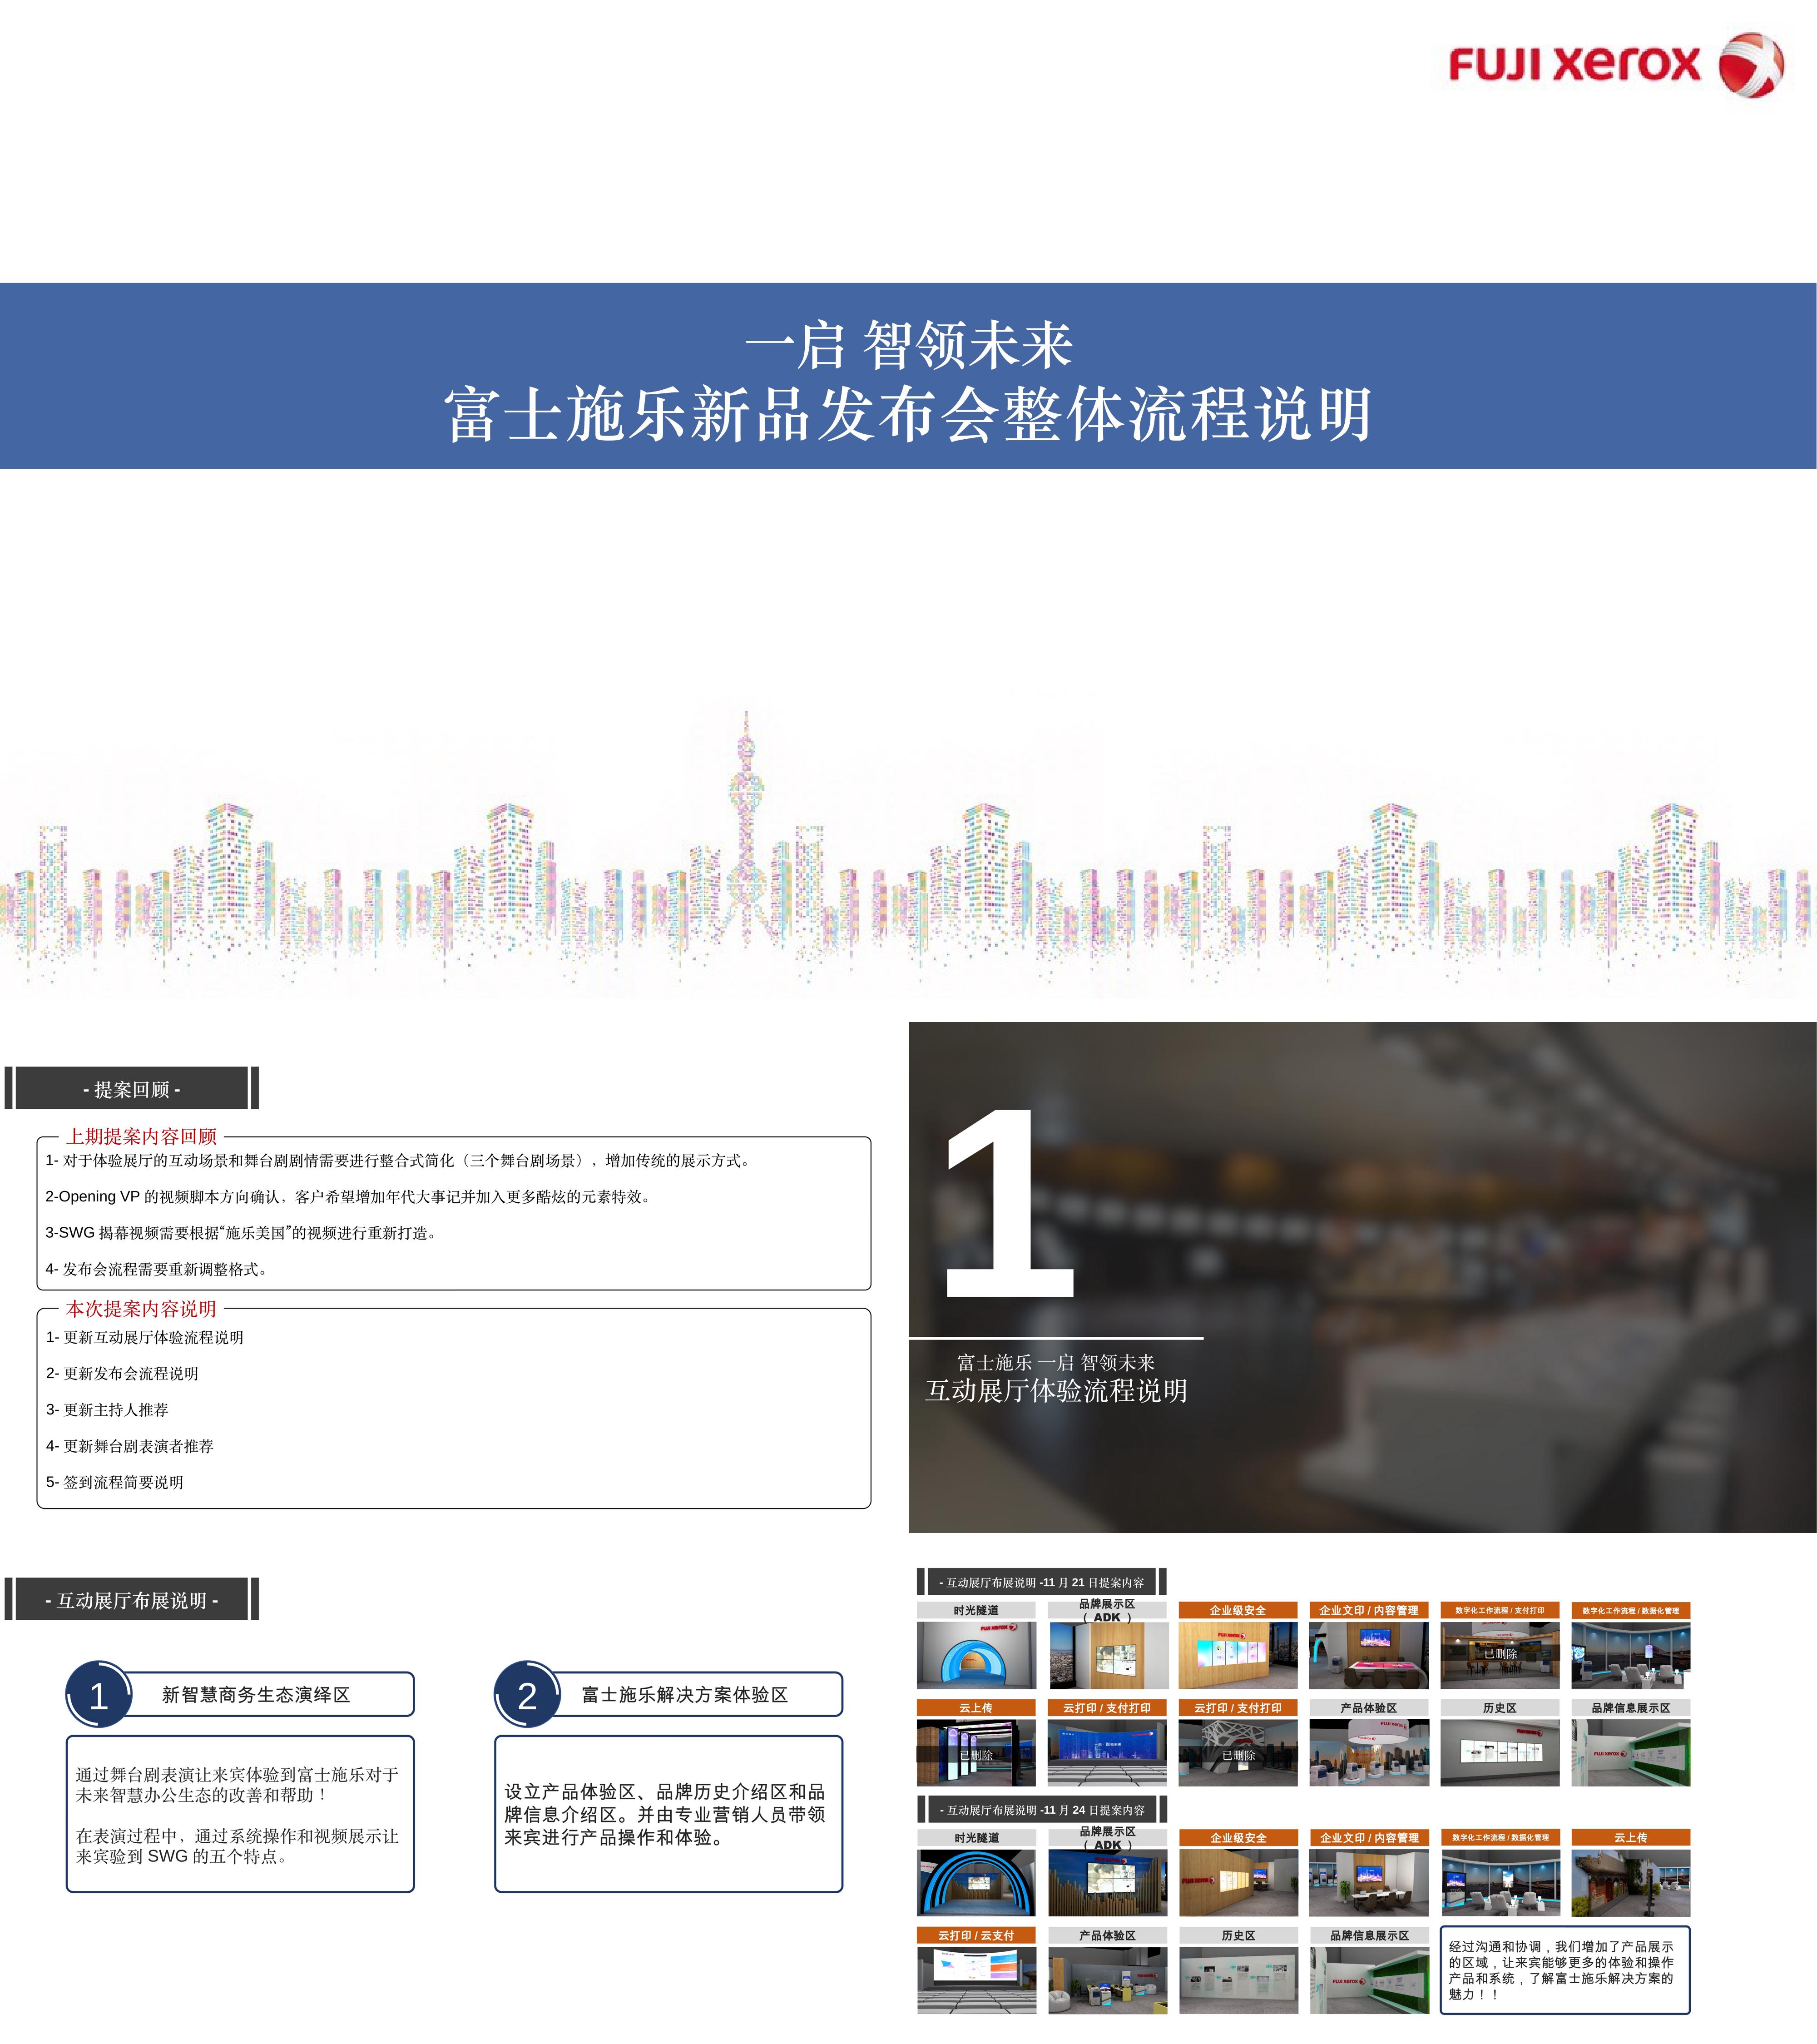
Task: Open the 时光隧道 tunnel thumbnail in the 11月21日 section
Action: [976, 1655]
